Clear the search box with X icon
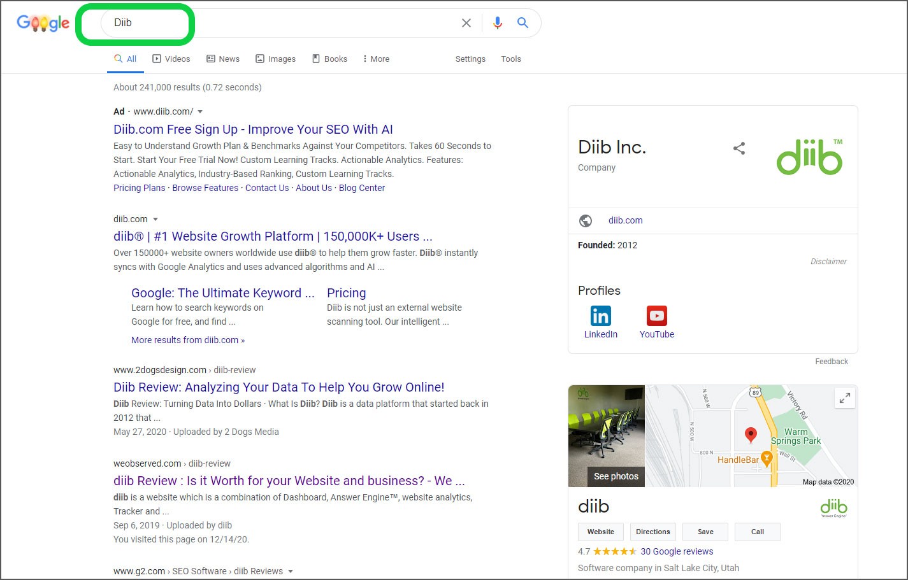Viewport: 908px width, 580px height. tap(466, 23)
